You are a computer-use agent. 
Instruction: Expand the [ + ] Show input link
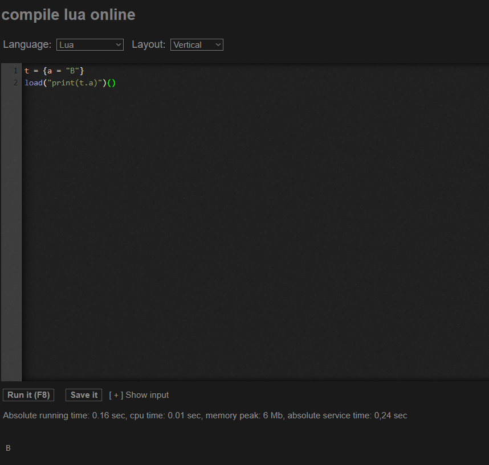pos(139,395)
